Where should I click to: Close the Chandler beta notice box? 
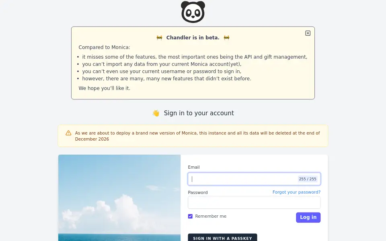[x=308, y=33]
